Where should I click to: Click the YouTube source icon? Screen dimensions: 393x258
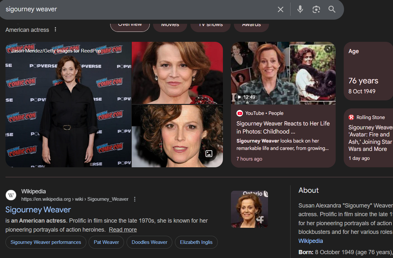[x=240, y=113]
